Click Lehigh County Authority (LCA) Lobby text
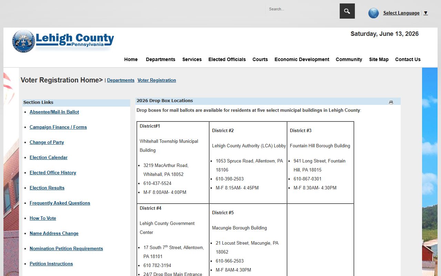Image resolution: width=441 pixels, height=276 pixels. click(249, 146)
